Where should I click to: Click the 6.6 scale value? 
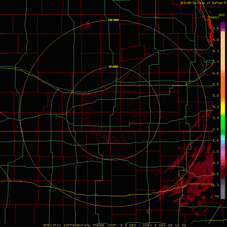click(x=216, y=73)
